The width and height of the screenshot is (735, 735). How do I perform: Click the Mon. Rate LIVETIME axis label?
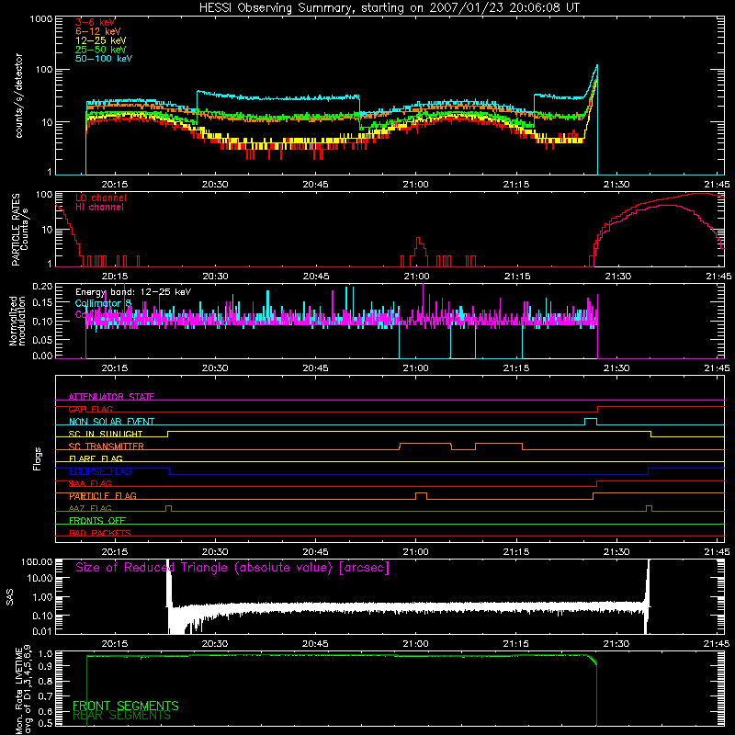click(x=23, y=689)
